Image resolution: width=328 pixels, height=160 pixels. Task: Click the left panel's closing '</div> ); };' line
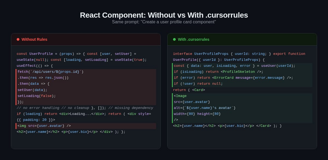[71, 132]
